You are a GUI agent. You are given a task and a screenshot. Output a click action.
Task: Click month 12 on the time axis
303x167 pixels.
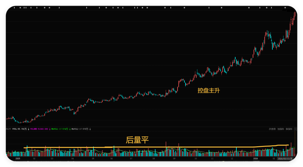231,159
